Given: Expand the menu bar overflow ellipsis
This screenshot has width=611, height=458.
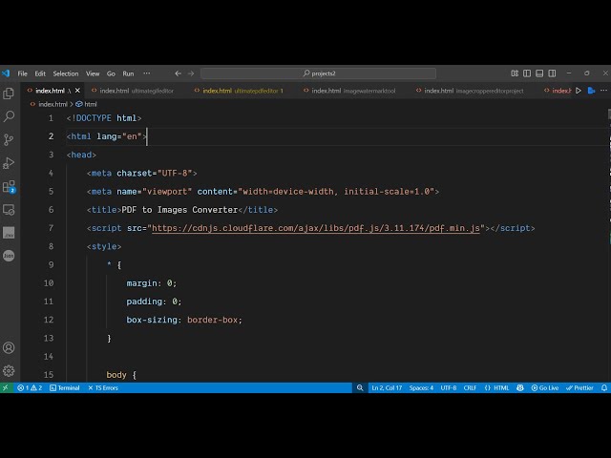Looking at the screenshot, I should pyautogui.click(x=146, y=73).
